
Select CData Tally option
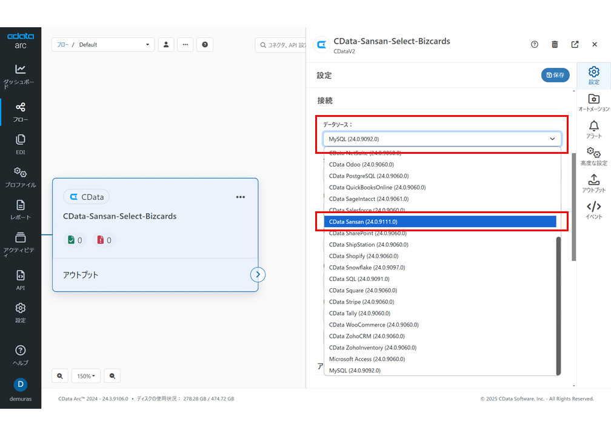coord(440,313)
